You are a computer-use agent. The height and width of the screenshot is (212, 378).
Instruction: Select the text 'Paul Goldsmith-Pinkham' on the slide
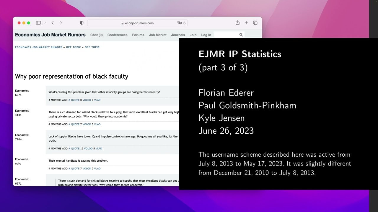(x=247, y=105)
